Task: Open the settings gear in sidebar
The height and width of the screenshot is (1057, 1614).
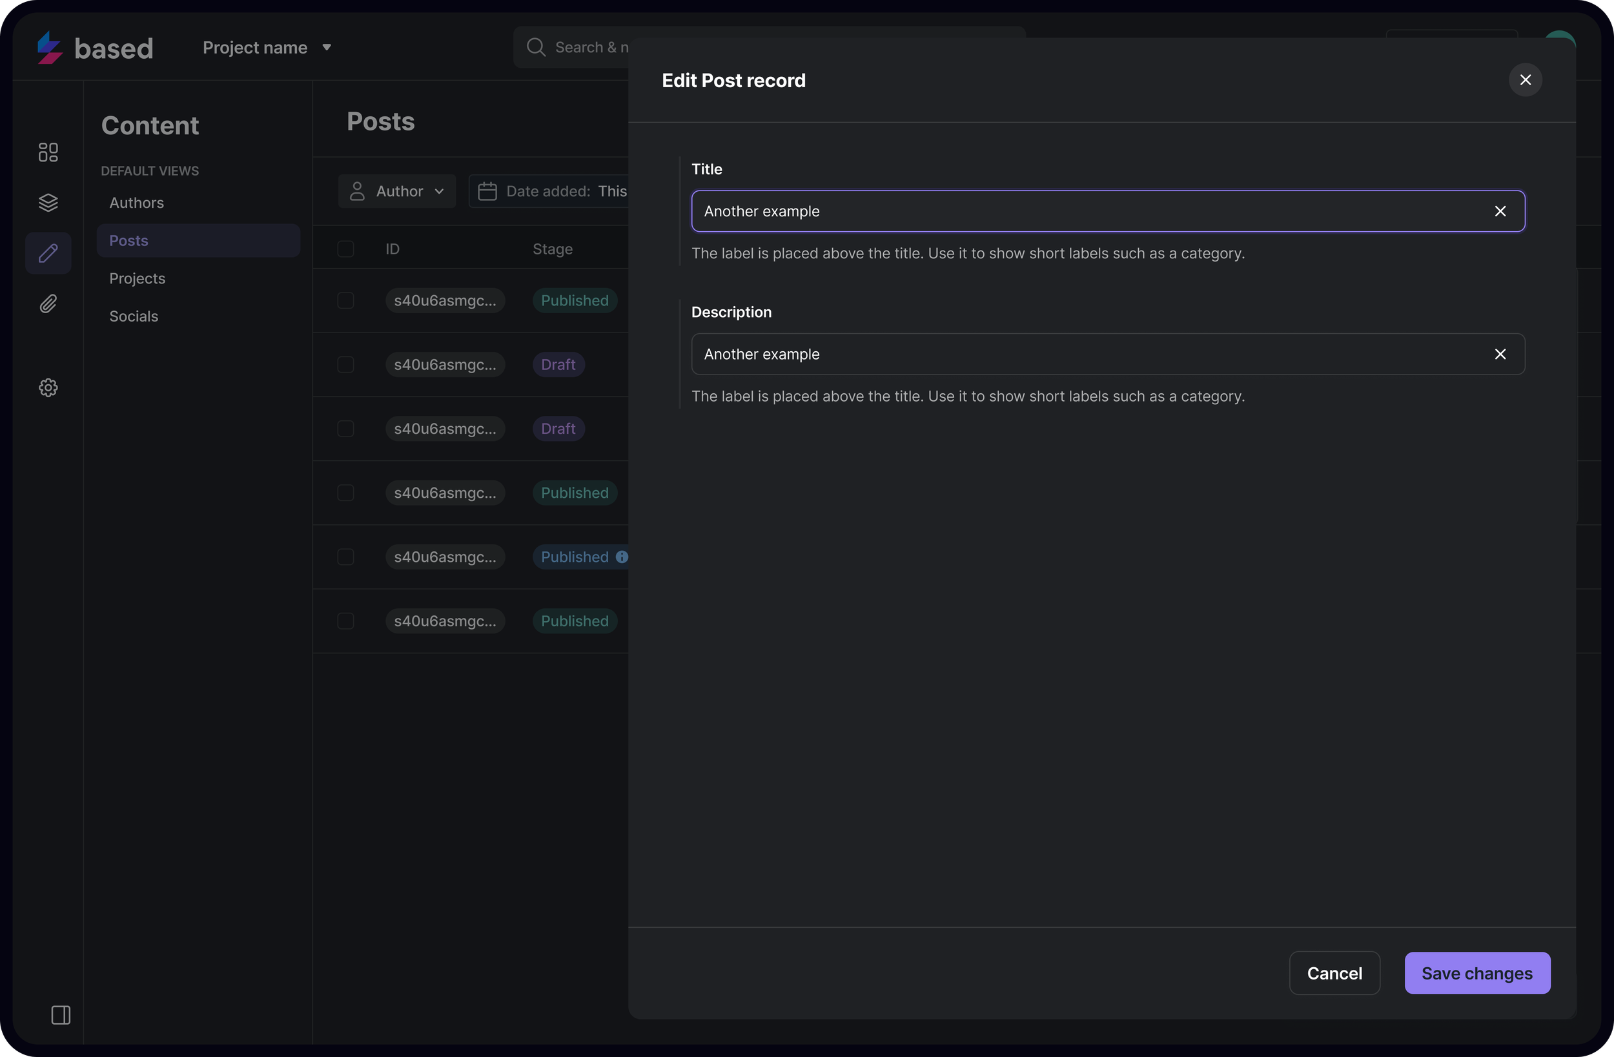Action: click(x=48, y=387)
